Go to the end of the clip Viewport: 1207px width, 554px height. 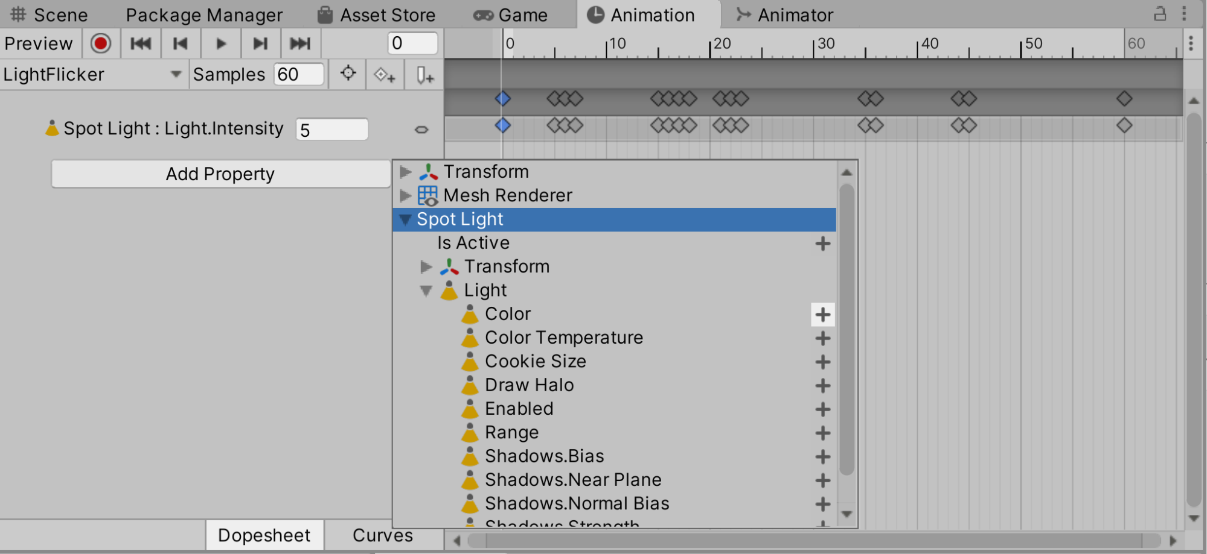click(300, 43)
